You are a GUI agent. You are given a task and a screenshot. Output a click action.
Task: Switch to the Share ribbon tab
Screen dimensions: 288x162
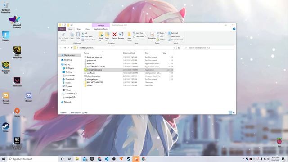pyautogui.click(x=79, y=29)
